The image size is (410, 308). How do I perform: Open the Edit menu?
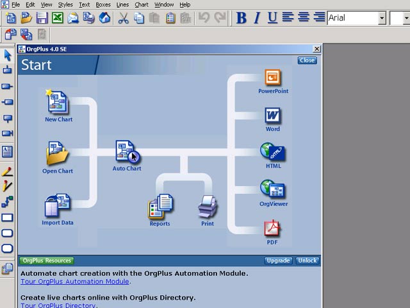[30, 4]
